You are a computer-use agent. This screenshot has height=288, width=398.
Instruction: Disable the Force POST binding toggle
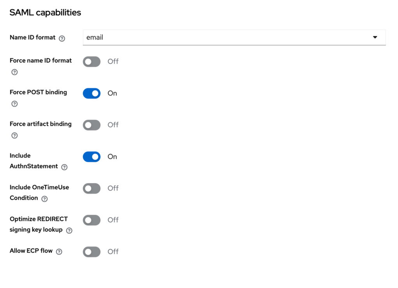92,93
